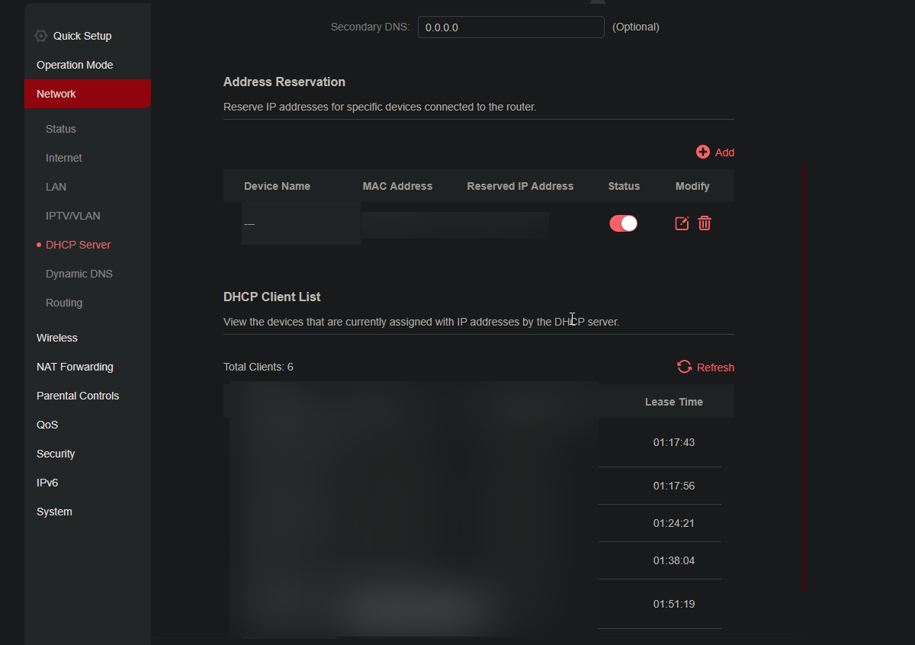Image resolution: width=915 pixels, height=645 pixels.
Task: Click the Lease Time column header
Action: (674, 402)
